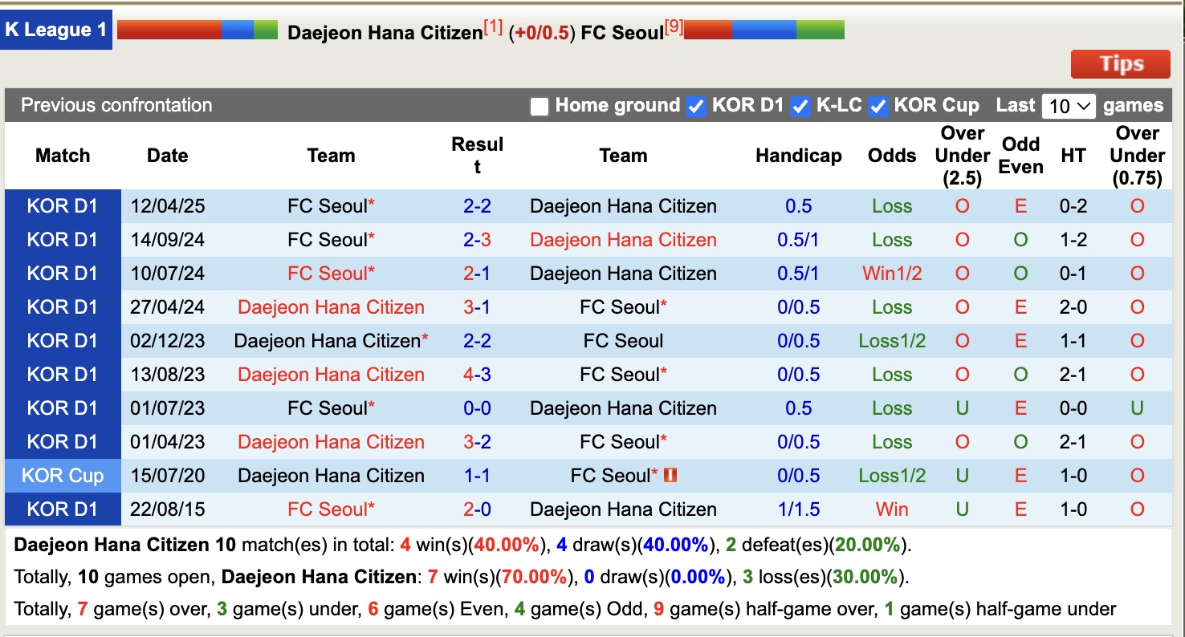Toggle the KOR Cup filter checkbox
The height and width of the screenshot is (637, 1185).
(x=878, y=105)
